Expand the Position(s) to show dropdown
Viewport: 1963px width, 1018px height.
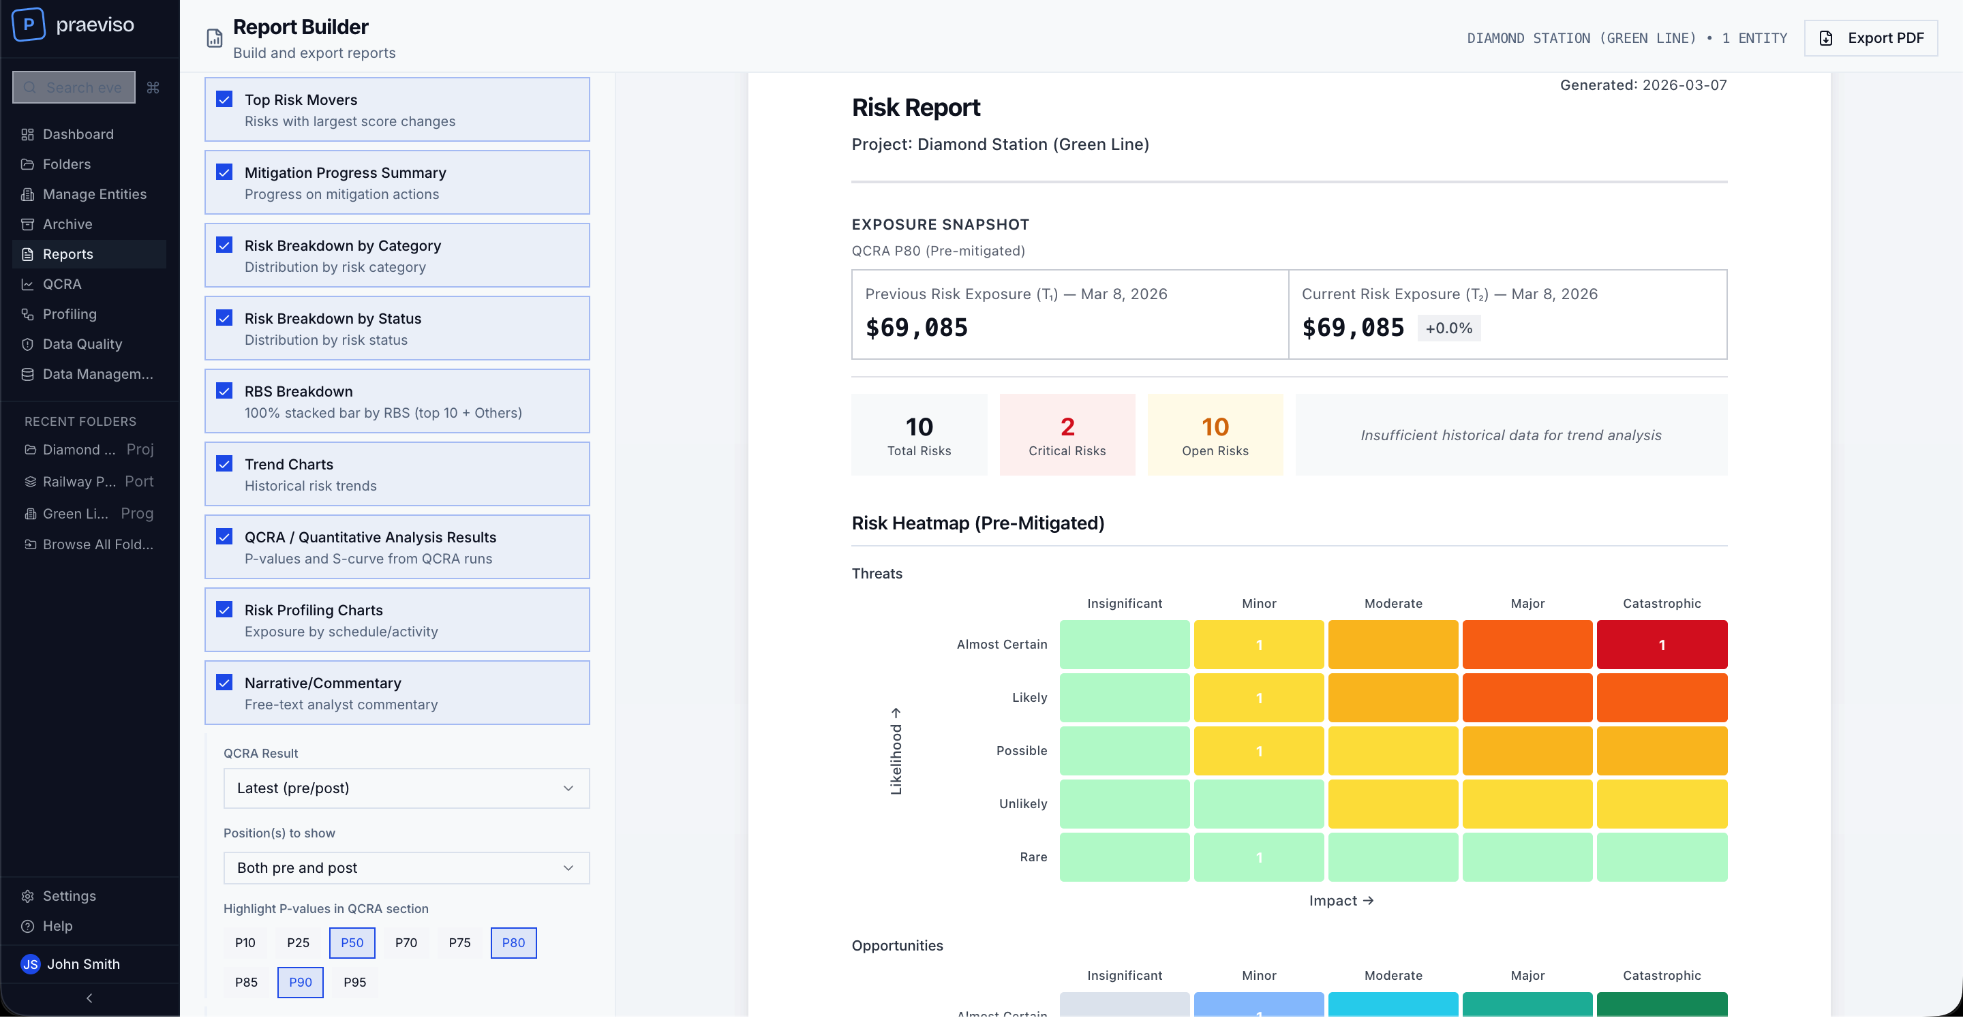point(406,868)
